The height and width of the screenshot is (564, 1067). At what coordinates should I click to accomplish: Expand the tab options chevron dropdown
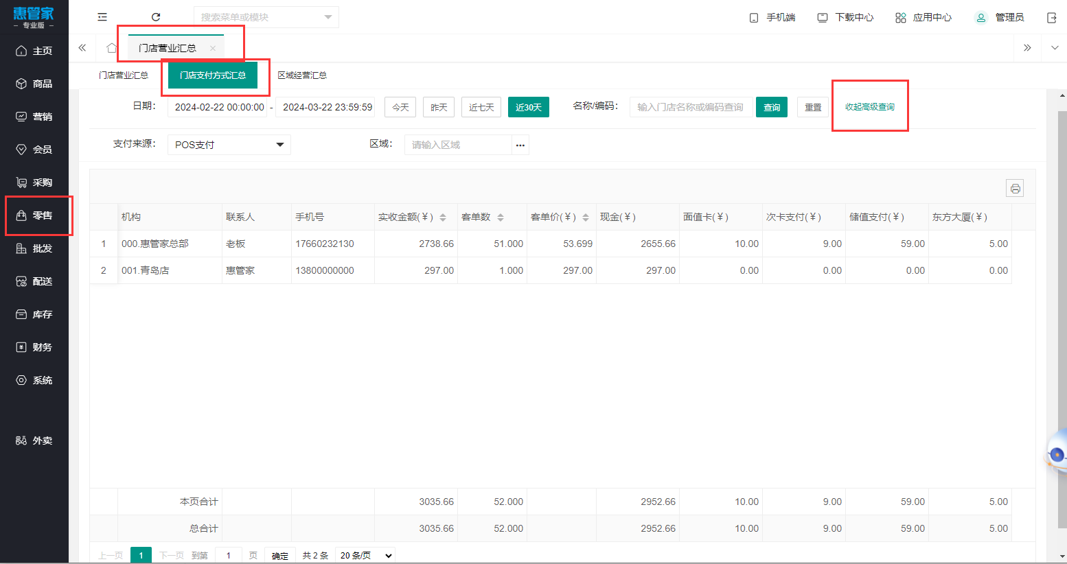pos(1055,48)
